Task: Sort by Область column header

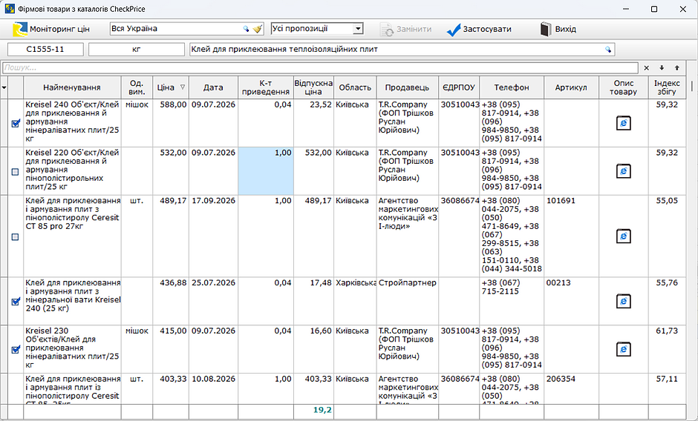Action: 355,87
